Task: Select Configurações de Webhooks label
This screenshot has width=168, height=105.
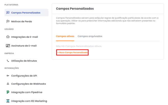Action: pyautogui.click(x=29, y=84)
